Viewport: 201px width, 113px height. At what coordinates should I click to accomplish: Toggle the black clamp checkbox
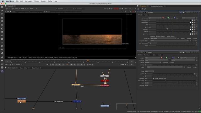pos(156,36)
